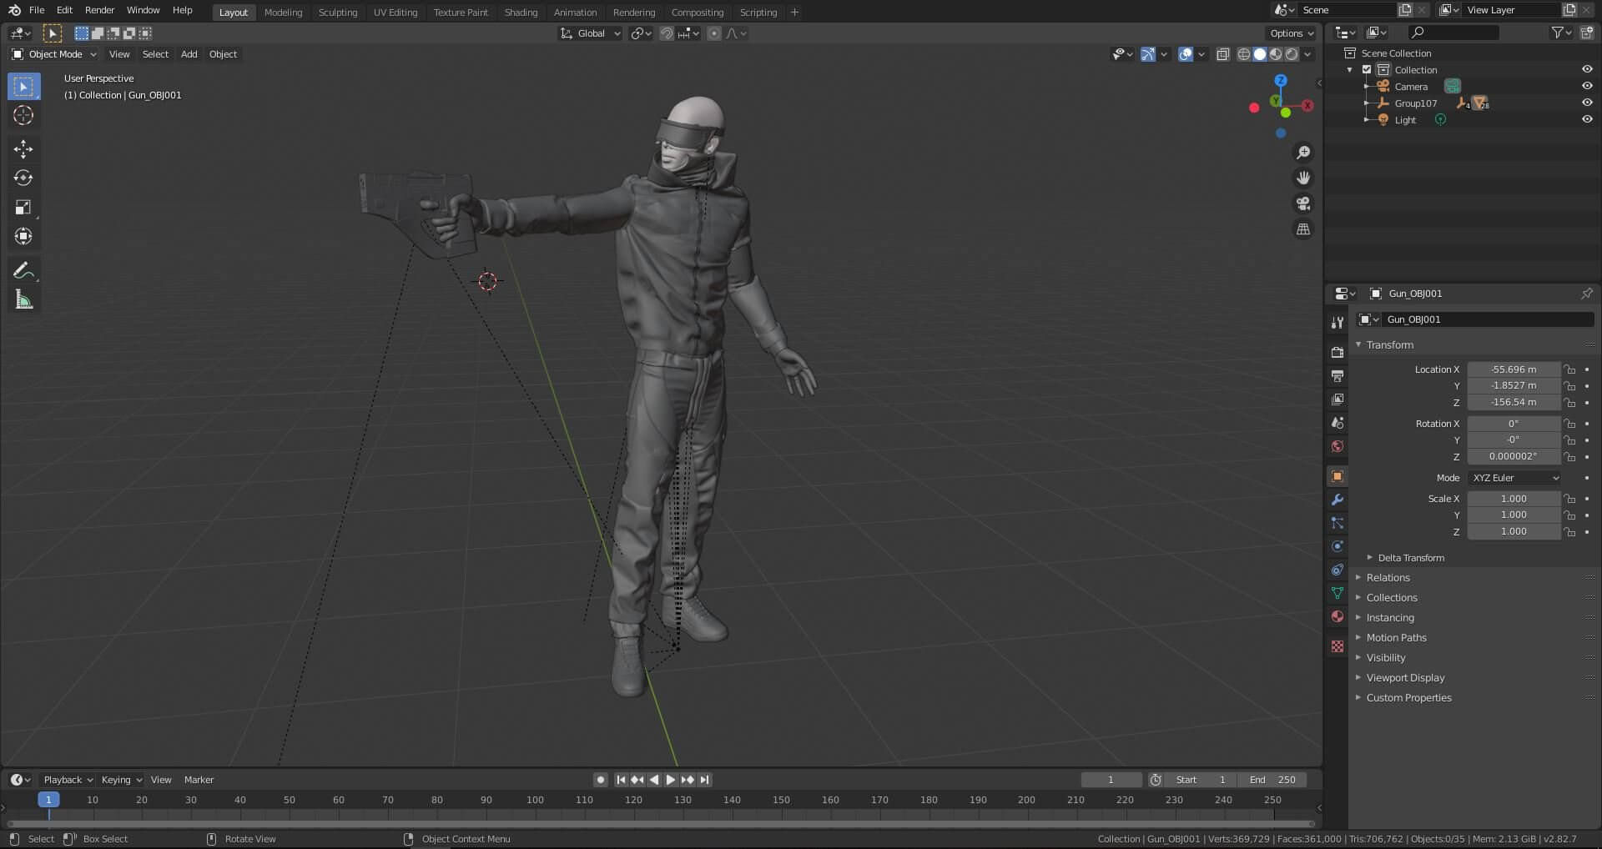Open the Modifier properties wrench tab
The image size is (1602, 849).
1338,500
